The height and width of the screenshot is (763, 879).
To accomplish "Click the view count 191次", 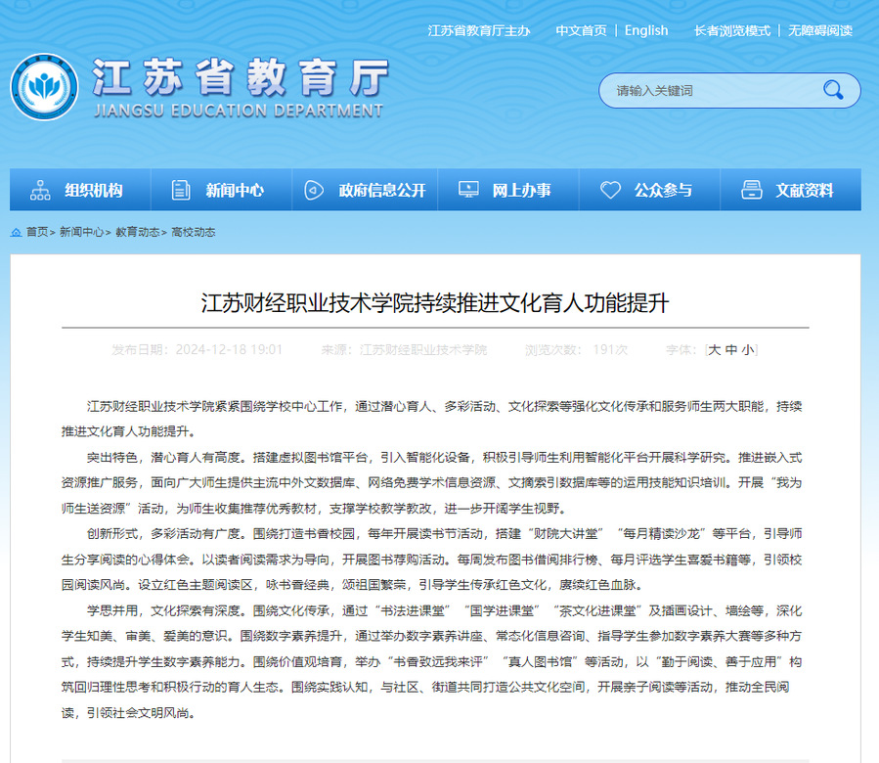I will 610,349.
